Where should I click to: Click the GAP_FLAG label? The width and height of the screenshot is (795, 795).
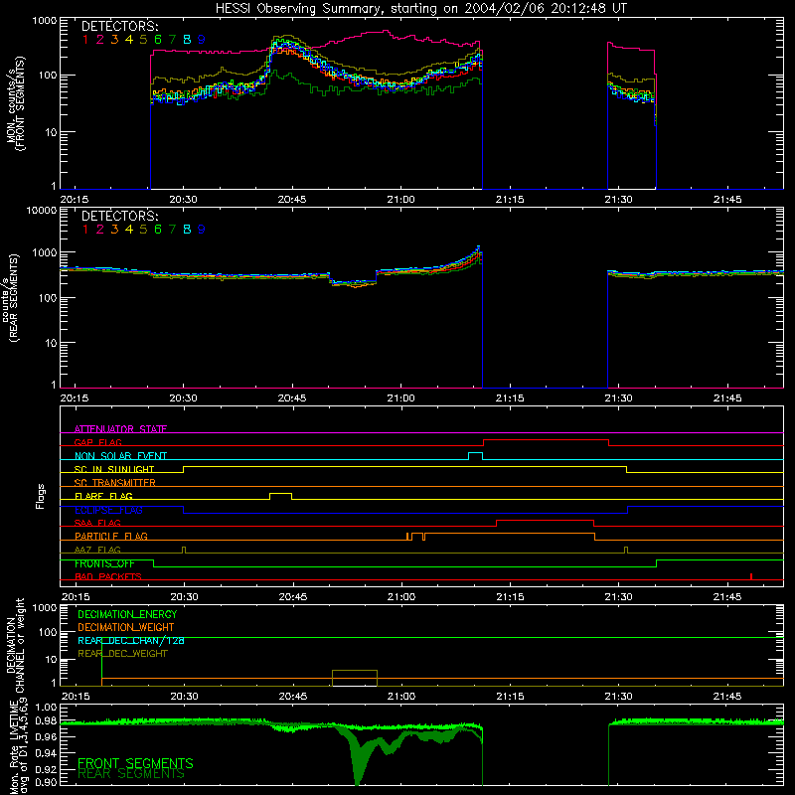click(x=98, y=442)
